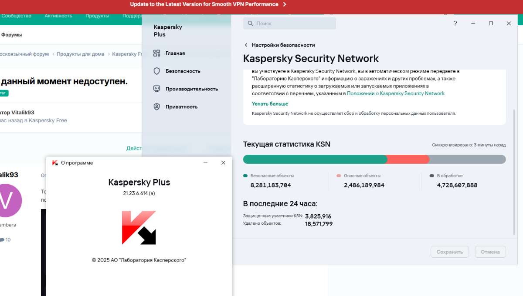The image size is (523, 296).
Task: Click the arrow on the red VPN update banner
Action: (285, 4)
